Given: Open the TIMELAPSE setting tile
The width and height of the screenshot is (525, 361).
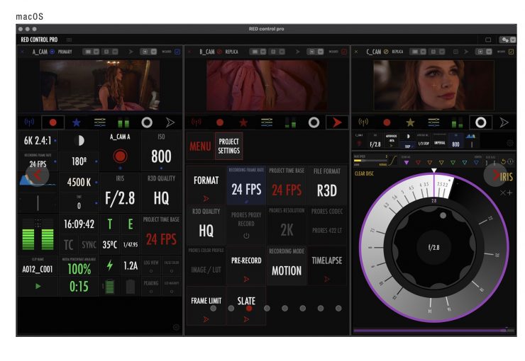Looking at the screenshot, I should coord(326,265).
